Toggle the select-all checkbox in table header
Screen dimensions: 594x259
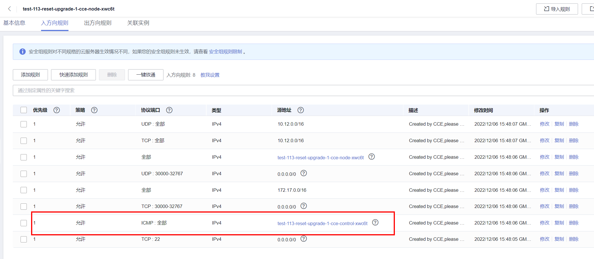coord(24,110)
